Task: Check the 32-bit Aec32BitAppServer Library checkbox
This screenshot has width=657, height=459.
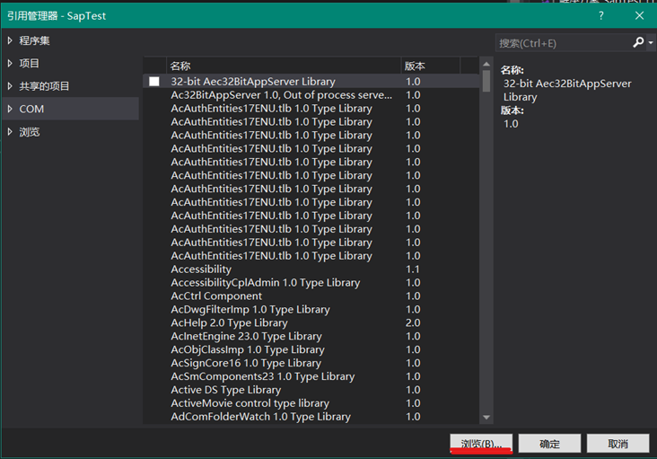Action: coord(154,82)
